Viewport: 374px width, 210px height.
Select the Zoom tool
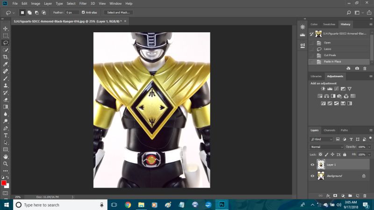coord(6,164)
